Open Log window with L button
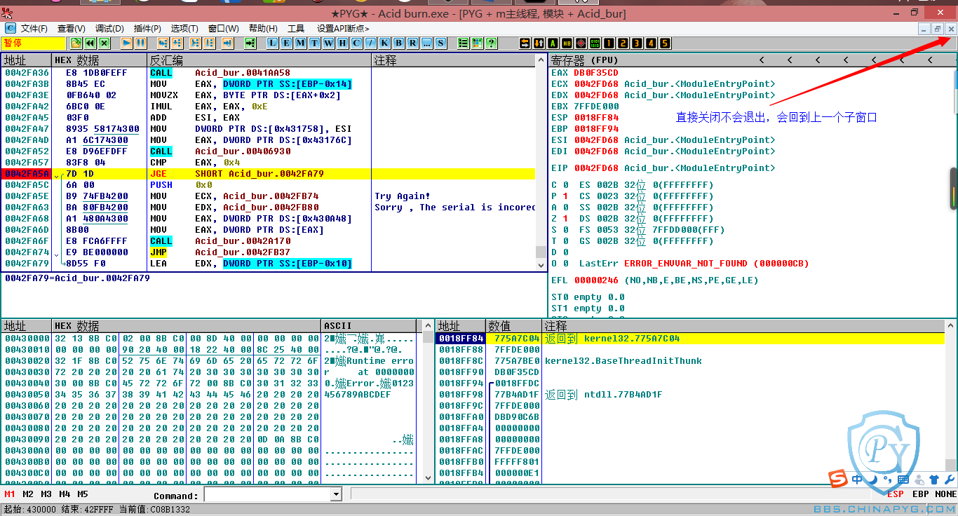Screen dimensions: 958x516 pyautogui.click(x=273, y=43)
